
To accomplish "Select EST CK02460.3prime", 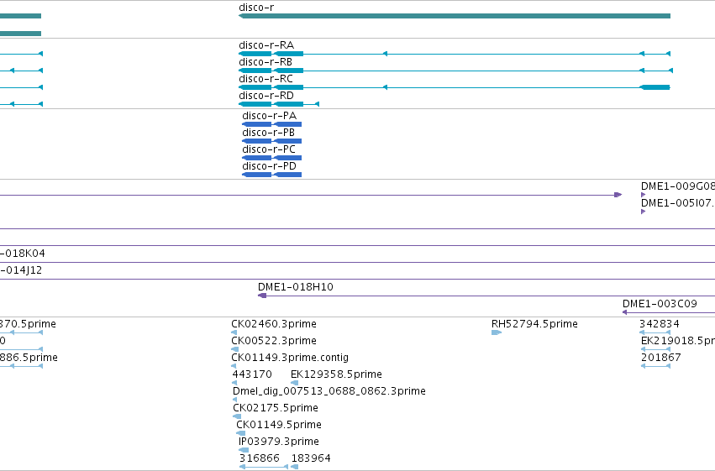I will point(274,324).
